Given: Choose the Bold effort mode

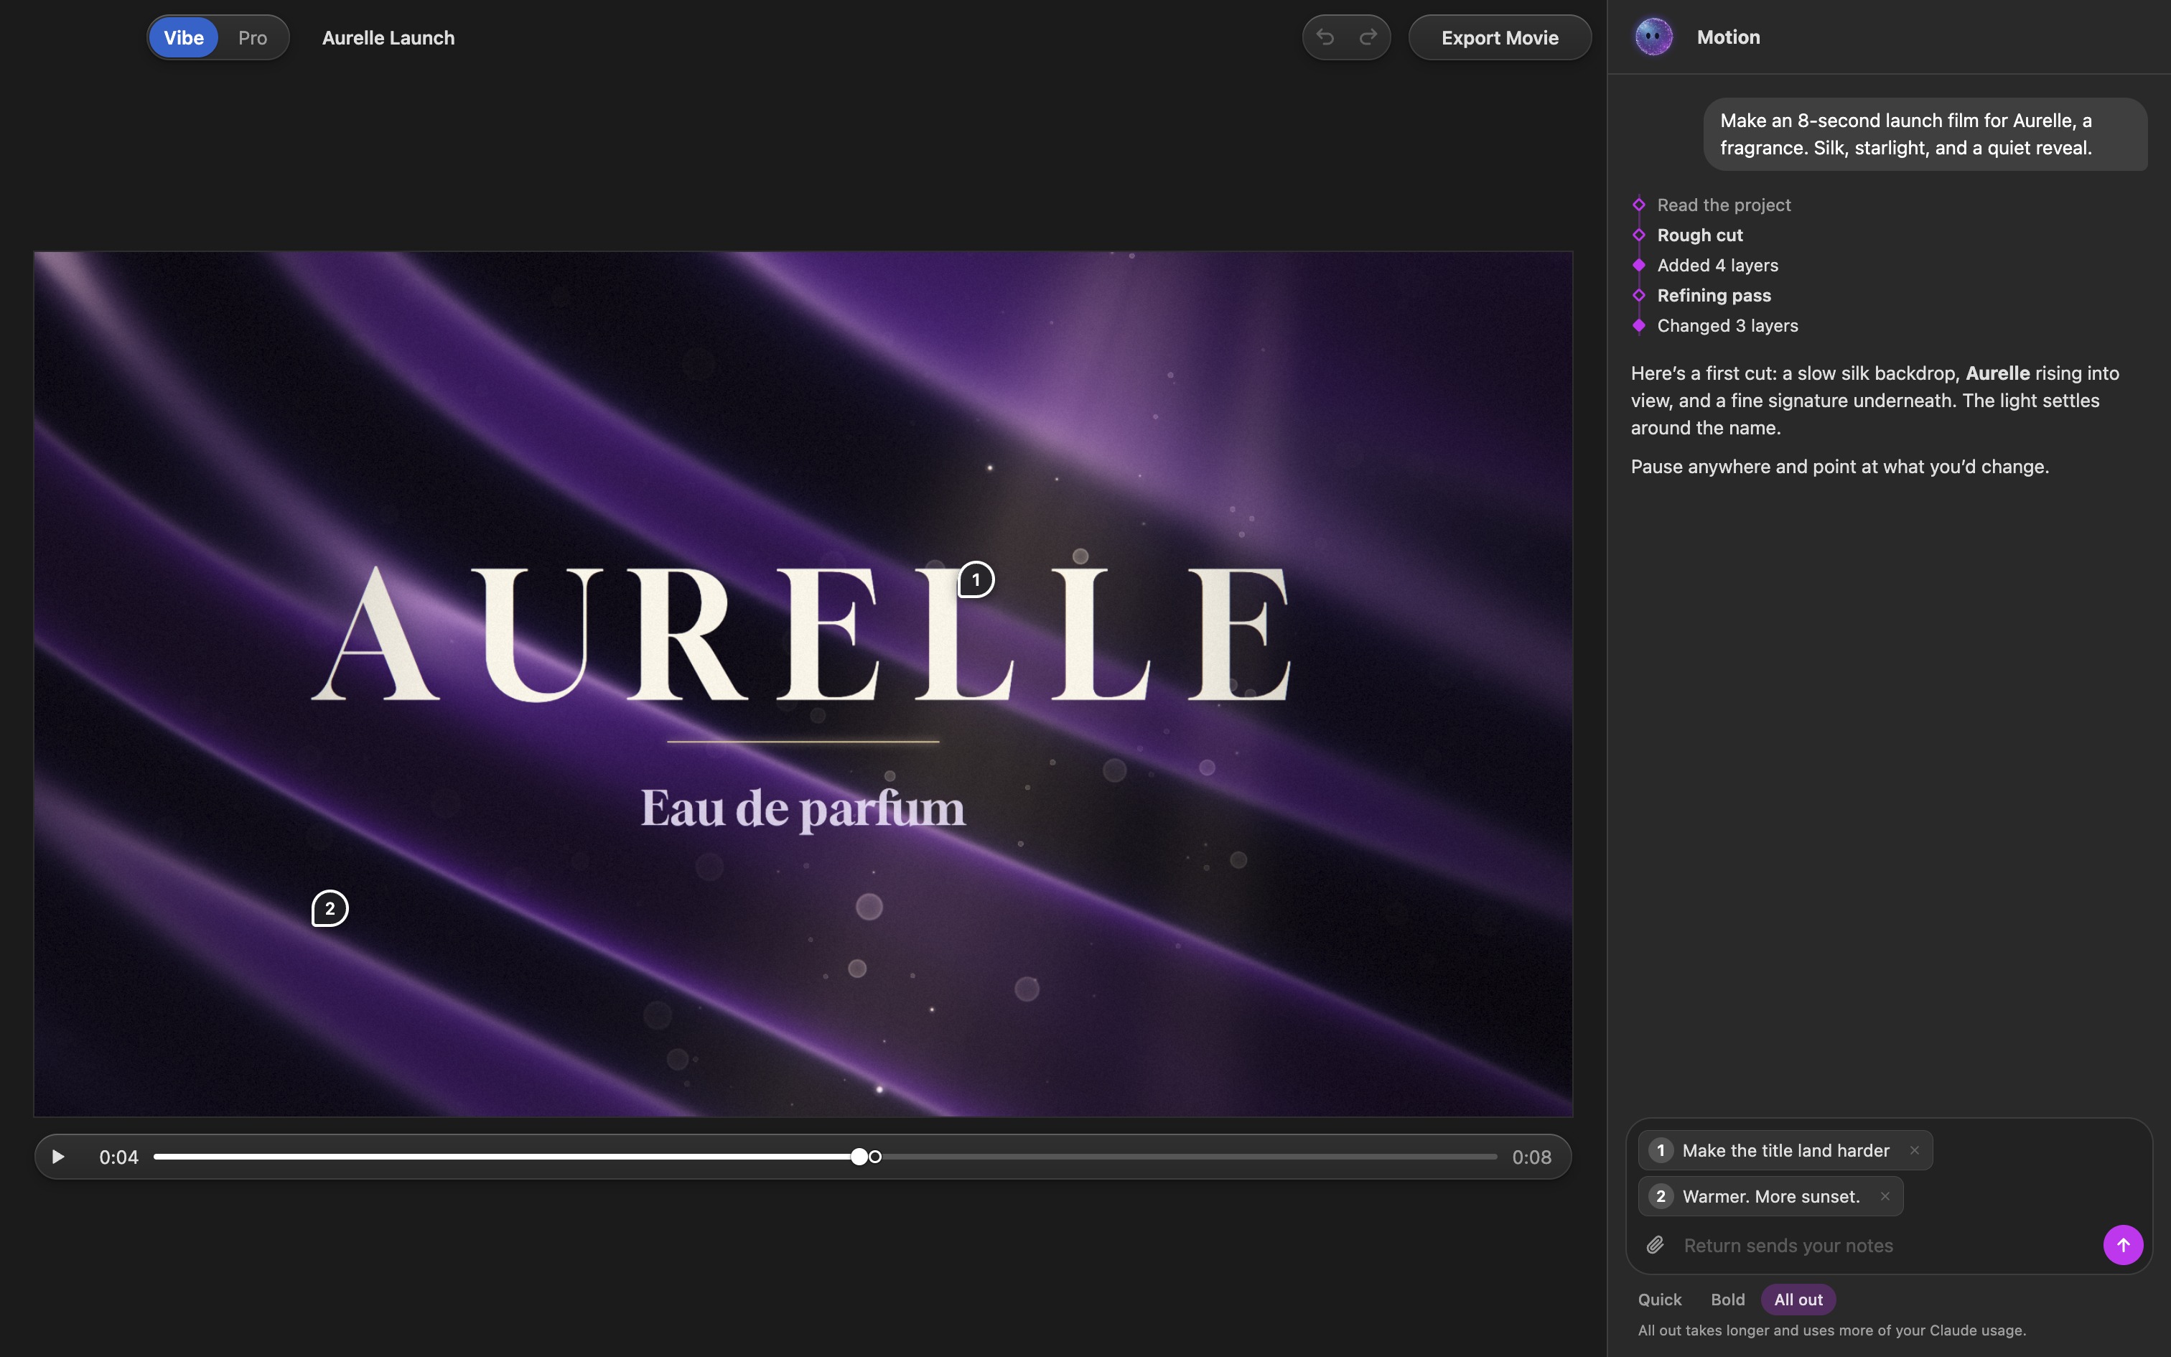Looking at the screenshot, I should point(1728,1300).
